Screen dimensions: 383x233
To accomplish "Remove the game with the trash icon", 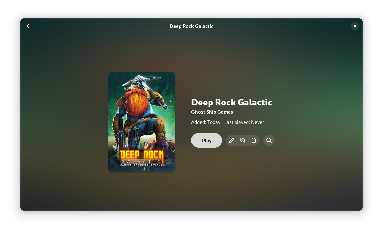I will [254, 140].
